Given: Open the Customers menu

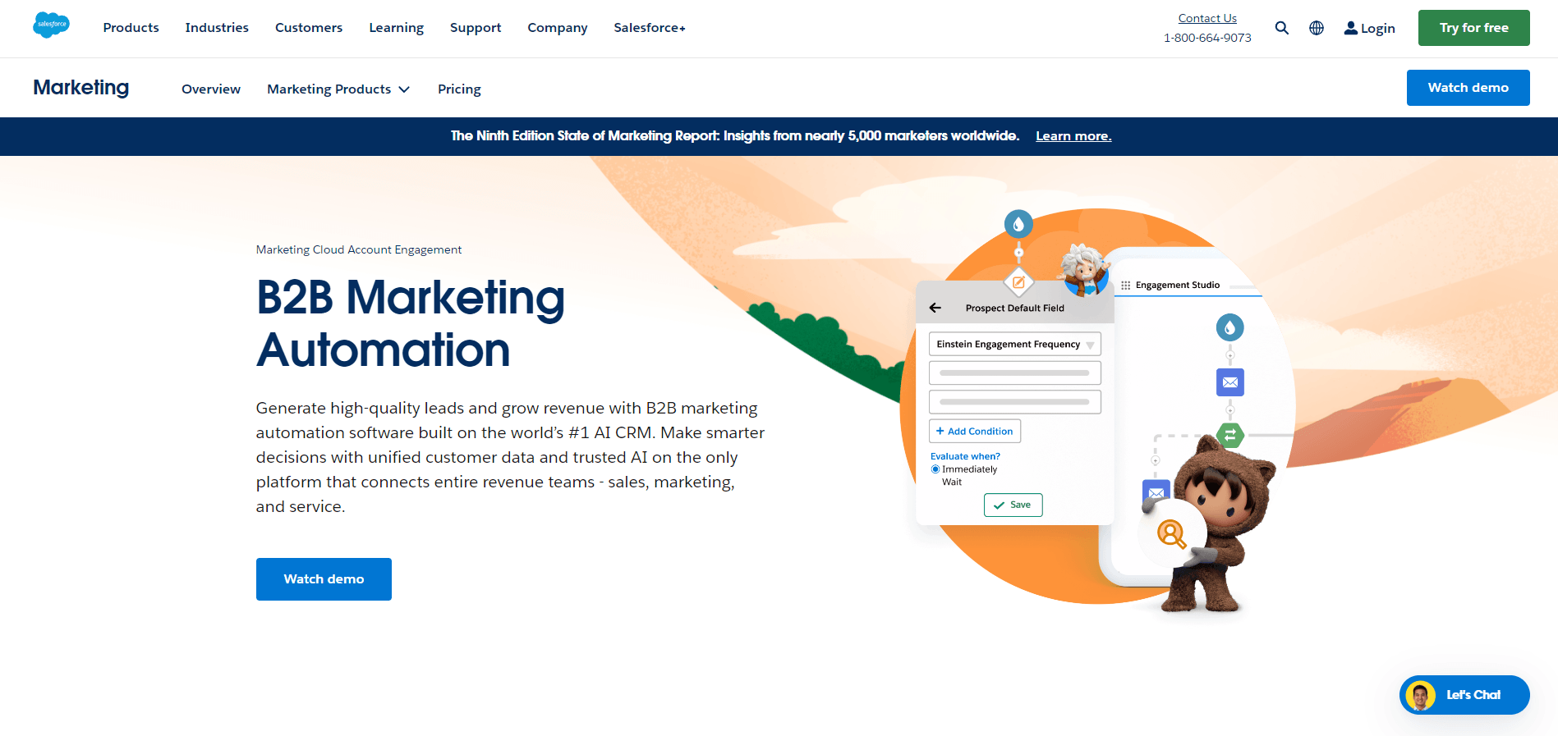Looking at the screenshot, I should point(309,27).
